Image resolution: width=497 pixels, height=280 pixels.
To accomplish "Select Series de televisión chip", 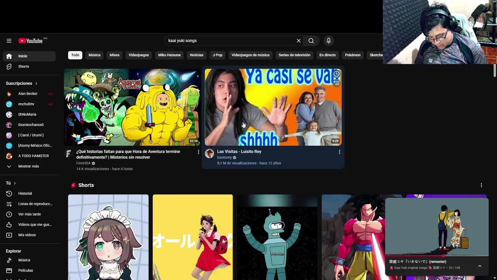I will coord(294,55).
